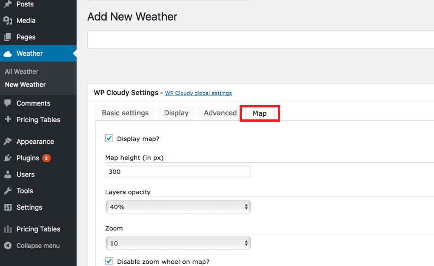Viewport: 434px width, 266px height.
Task: Select the Advanced tab
Action: [220, 113]
